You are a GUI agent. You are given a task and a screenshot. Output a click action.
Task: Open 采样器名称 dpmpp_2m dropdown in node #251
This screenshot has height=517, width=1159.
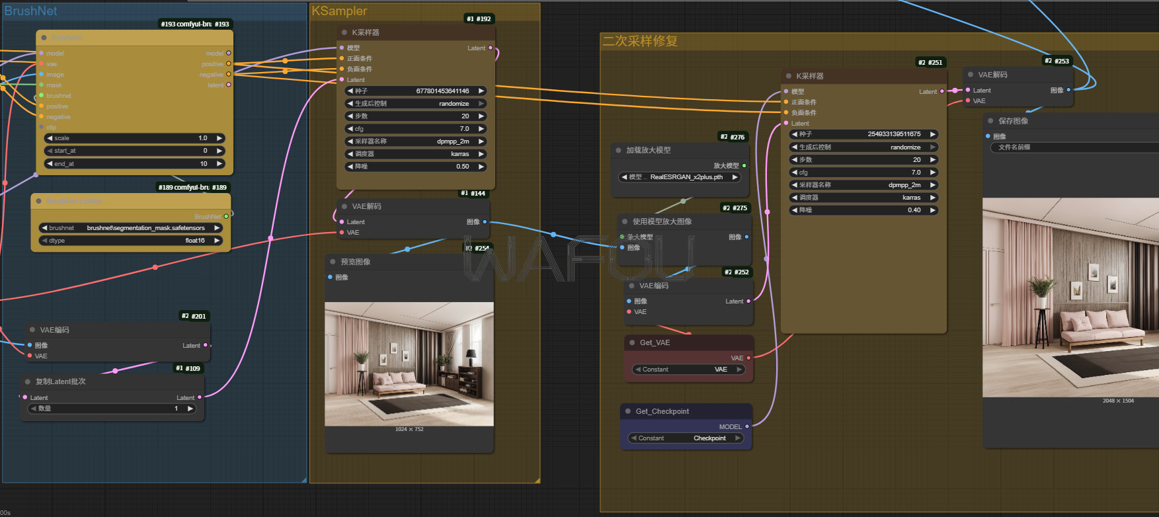(x=863, y=185)
